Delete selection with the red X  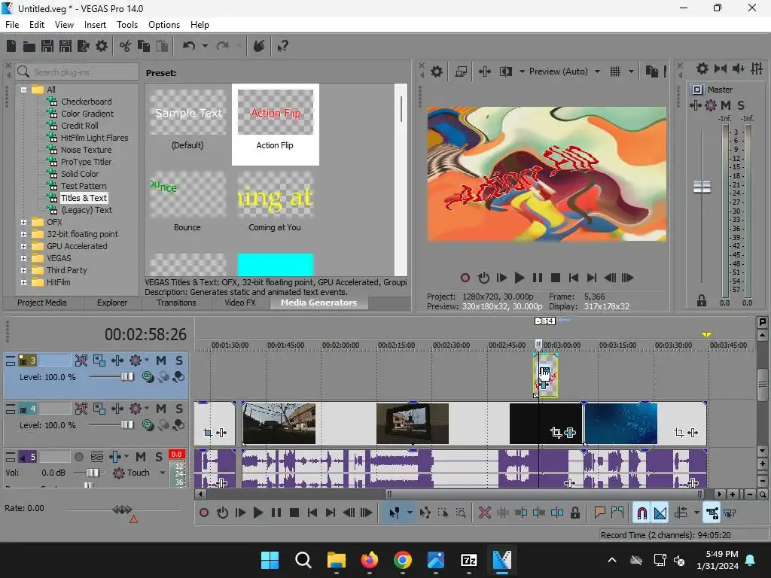(x=484, y=513)
